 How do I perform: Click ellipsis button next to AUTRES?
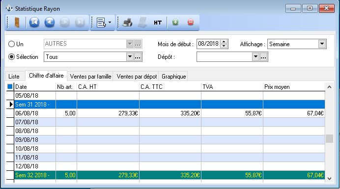[x=138, y=44]
